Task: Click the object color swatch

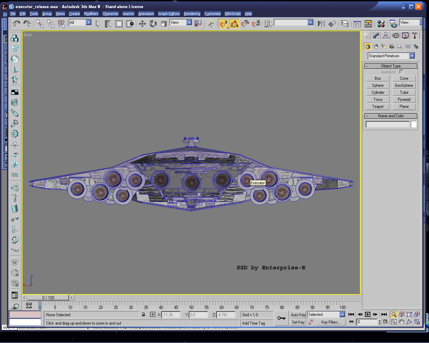Action: (x=414, y=125)
